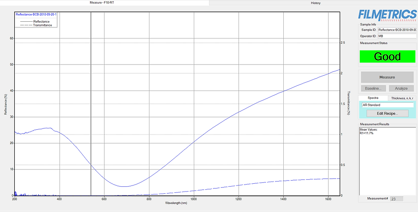The height and width of the screenshot is (212, 418).
Task: Switch to the History tab
Action: 315,3
